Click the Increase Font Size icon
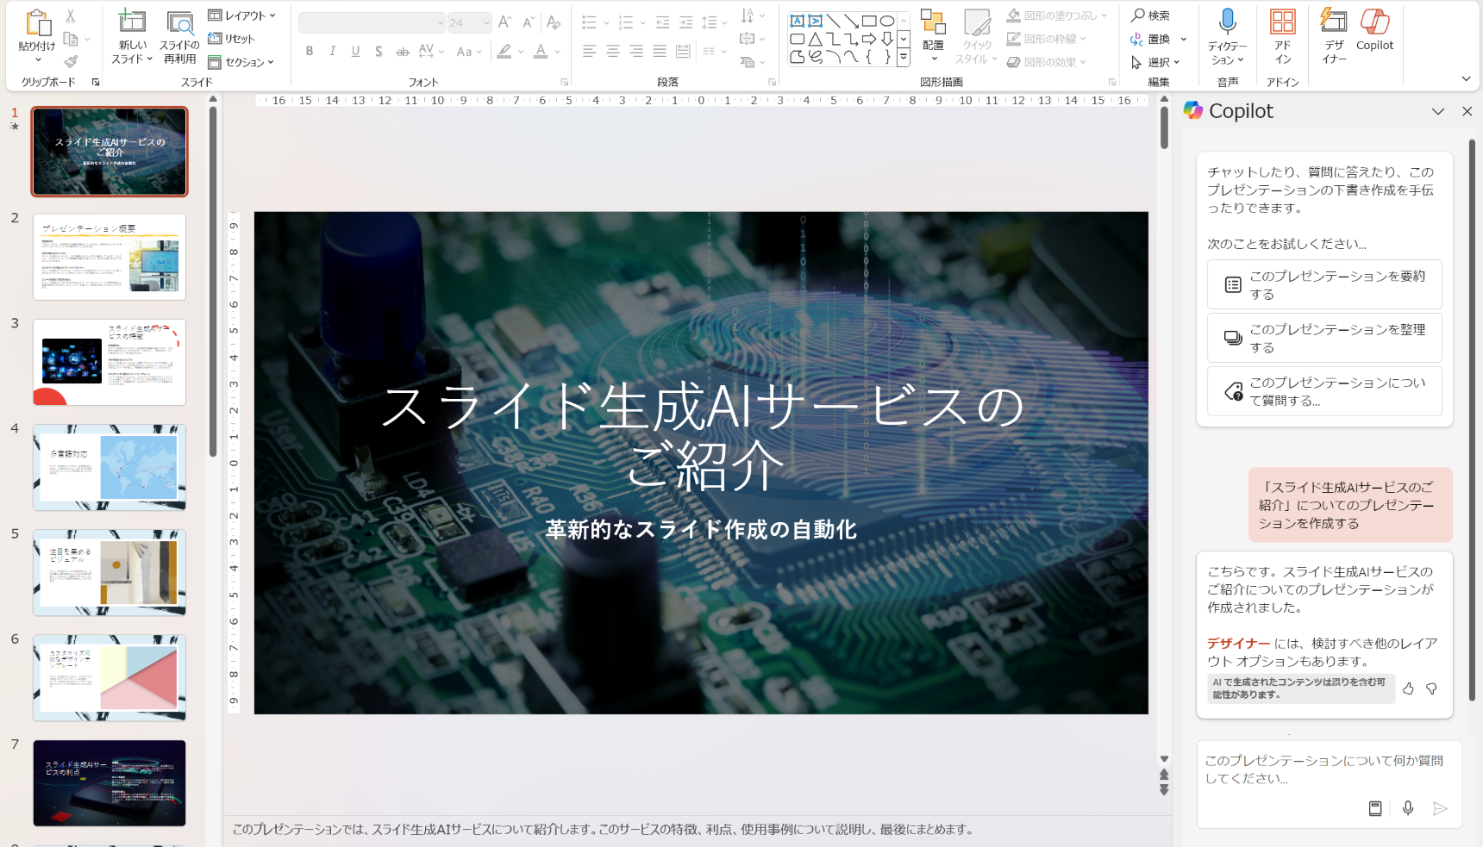 tap(505, 22)
